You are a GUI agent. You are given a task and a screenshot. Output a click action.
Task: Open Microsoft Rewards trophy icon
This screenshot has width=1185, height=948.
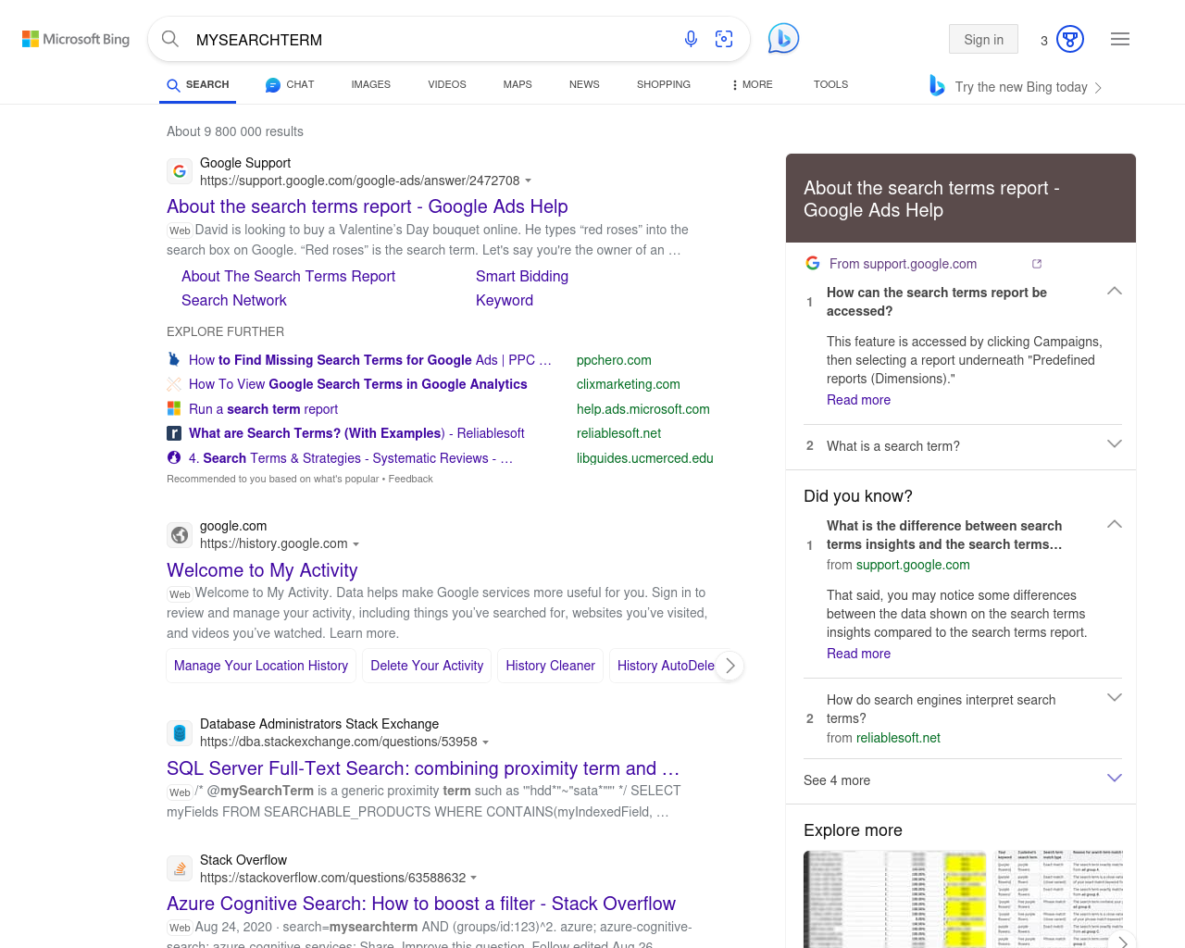tap(1069, 39)
